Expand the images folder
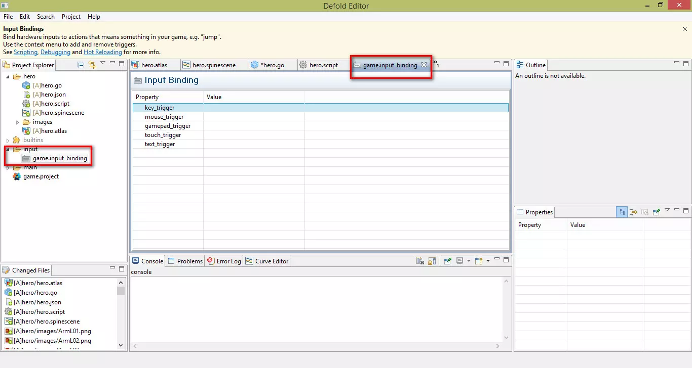The height and width of the screenshot is (368, 692). pos(17,122)
